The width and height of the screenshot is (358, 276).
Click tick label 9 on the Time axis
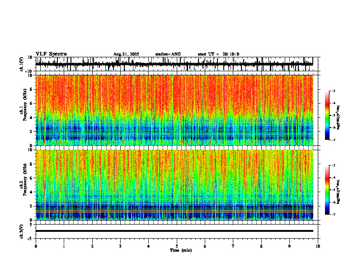click(x=289, y=246)
